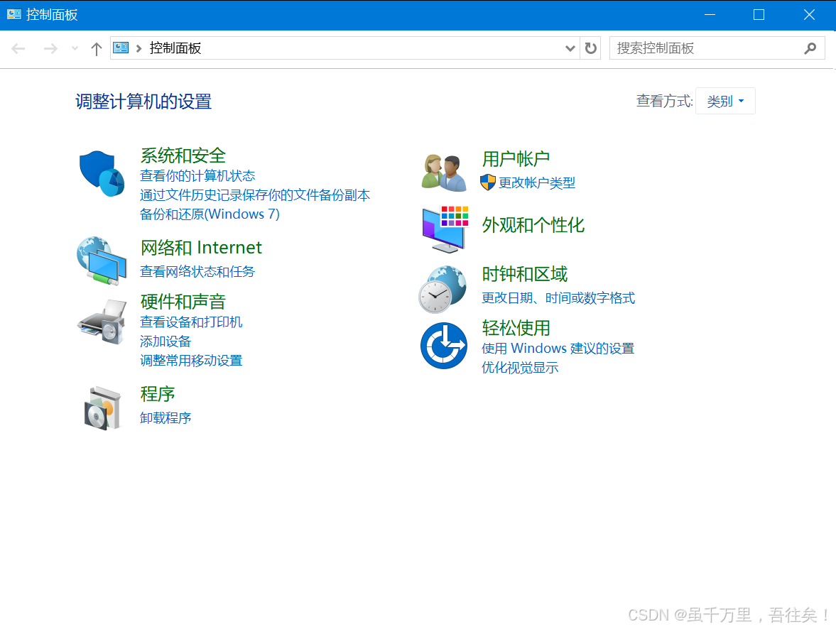Click the 卸载程序 link
The width and height of the screenshot is (836, 629).
point(165,417)
